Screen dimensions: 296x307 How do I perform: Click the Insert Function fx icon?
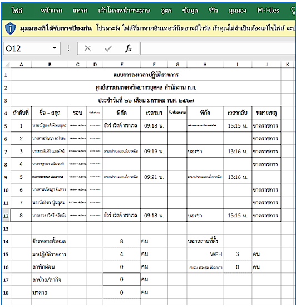click(x=128, y=48)
